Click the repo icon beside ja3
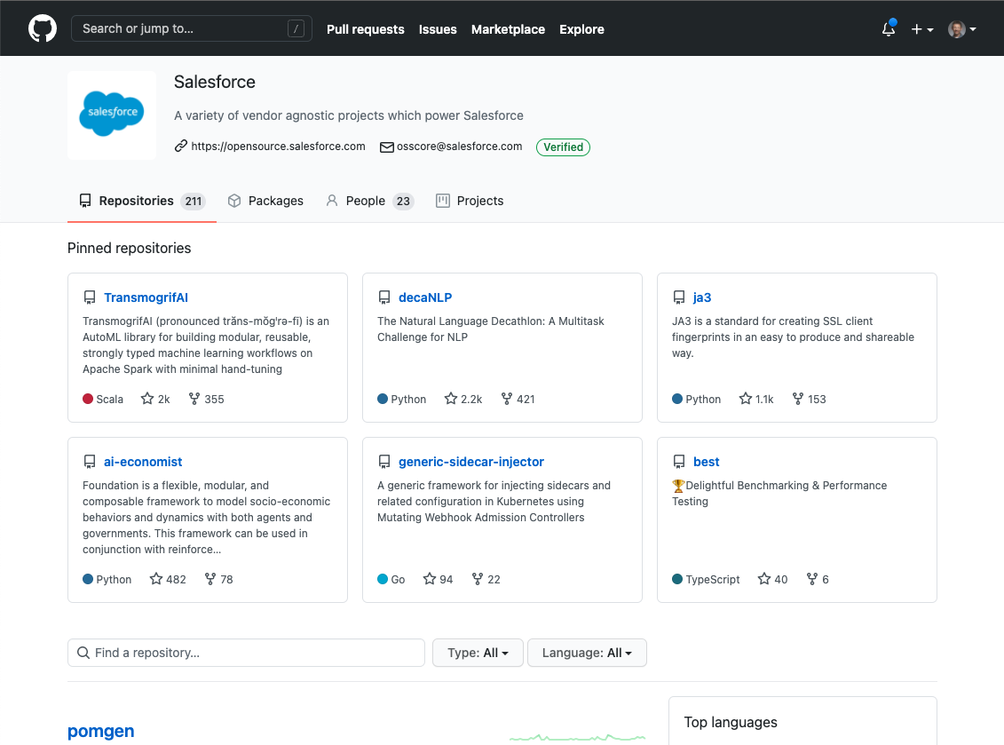 click(679, 297)
